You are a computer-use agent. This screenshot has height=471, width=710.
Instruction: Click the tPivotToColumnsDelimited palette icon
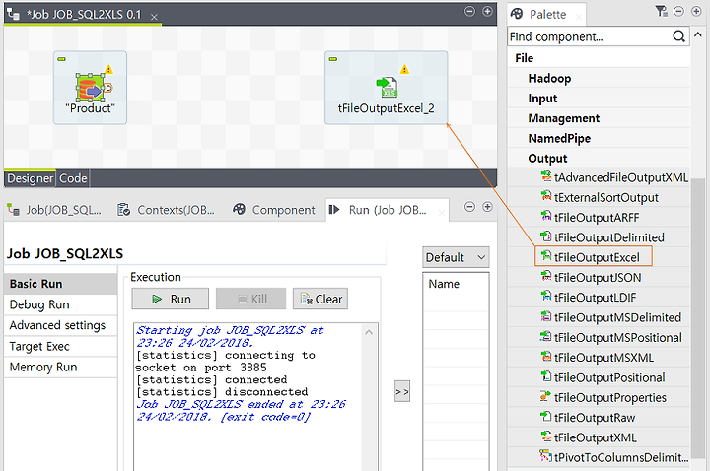click(x=546, y=456)
